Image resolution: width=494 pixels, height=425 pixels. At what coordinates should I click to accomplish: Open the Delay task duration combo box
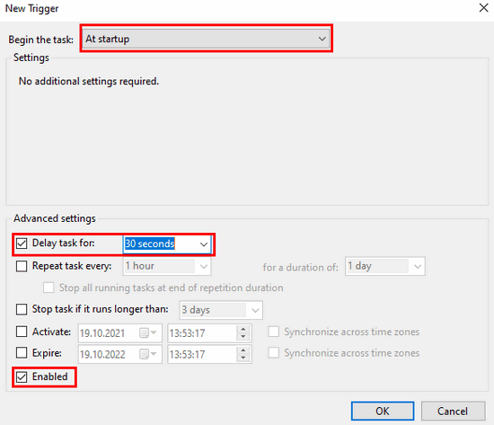(x=204, y=244)
